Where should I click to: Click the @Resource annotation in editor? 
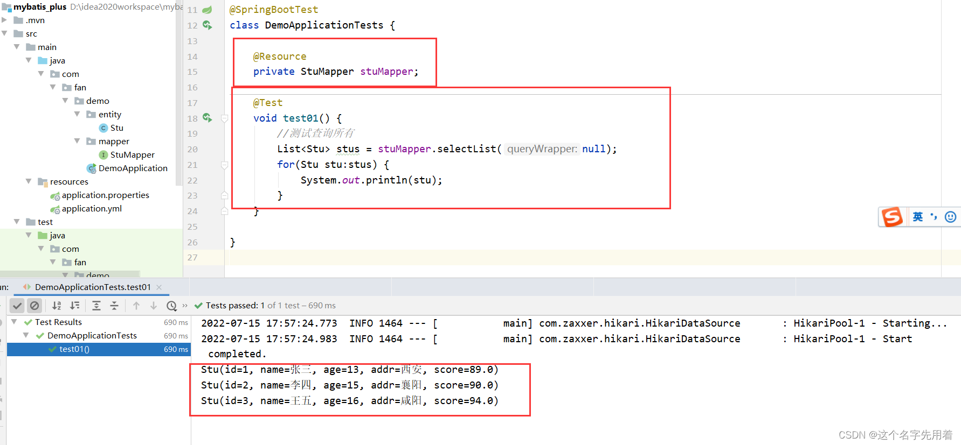280,56
